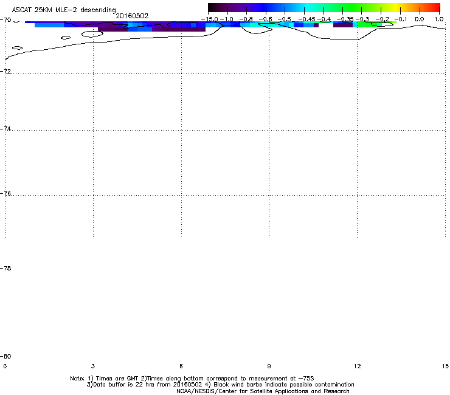Click the color bar label -0.35
This screenshot has height=395, width=450.
[x=345, y=19]
